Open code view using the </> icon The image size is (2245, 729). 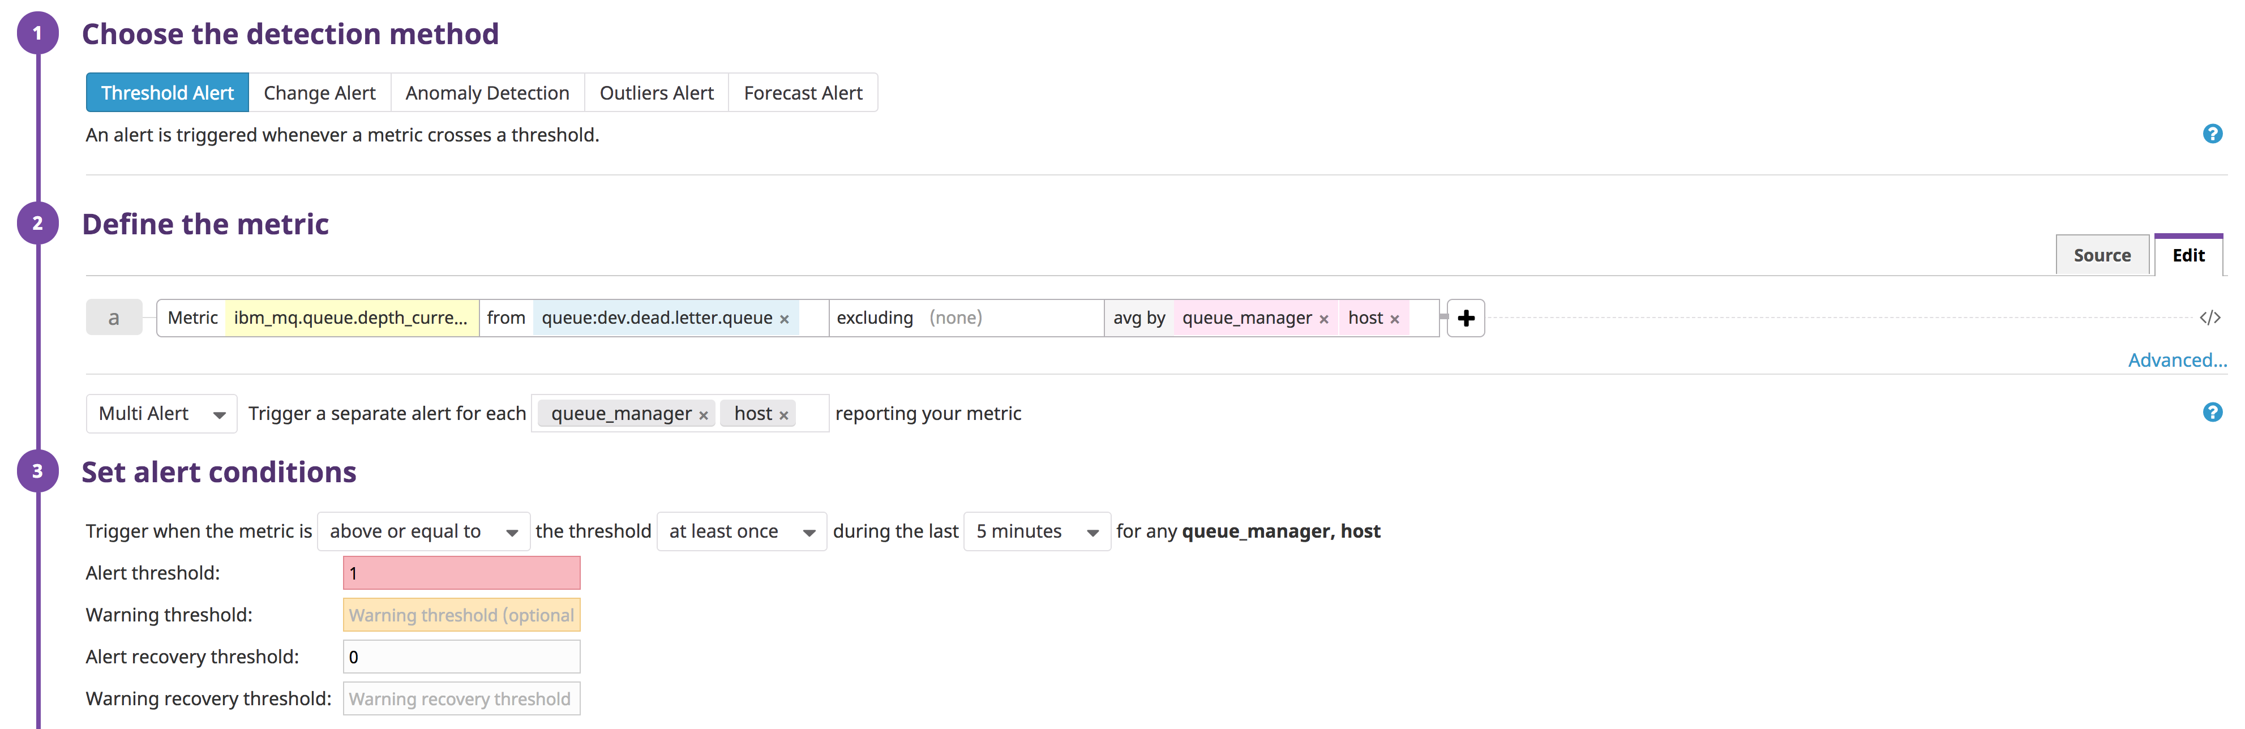[2211, 318]
